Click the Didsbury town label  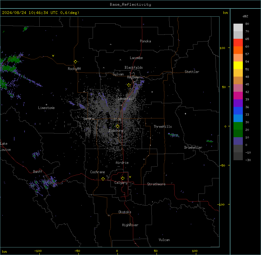pos(116,131)
